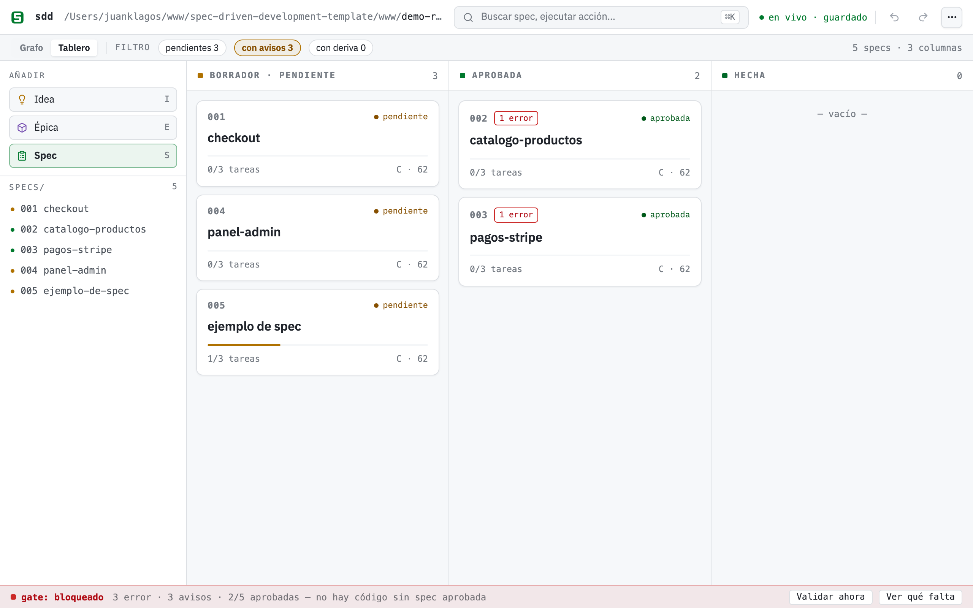Click the search magnifier icon
This screenshot has height=608, width=973.
[468, 17]
